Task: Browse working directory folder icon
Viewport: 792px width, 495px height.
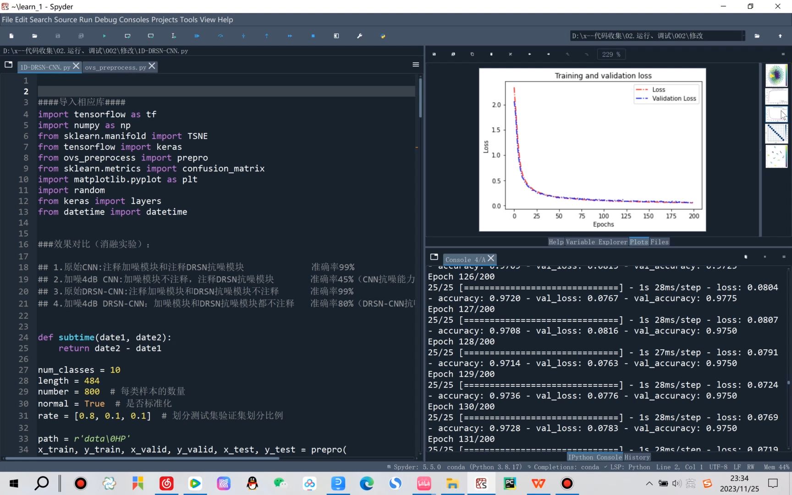Action: [757, 36]
